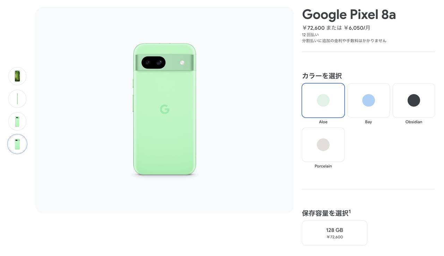The height and width of the screenshot is (256, 444).
Task: Click the Porcelain color name label
Action: coord(323,166)
